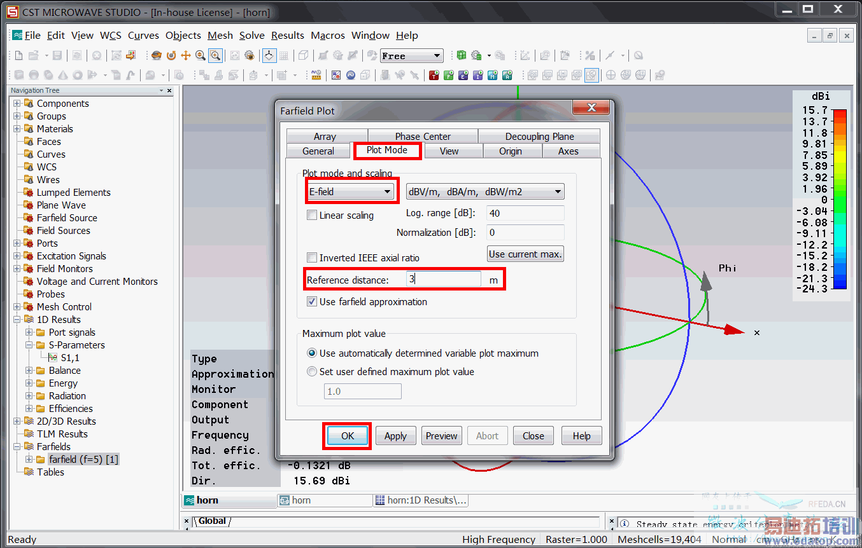Select automatically determined variable plot maximum
862x548 pixels.
tap(312, 353)
